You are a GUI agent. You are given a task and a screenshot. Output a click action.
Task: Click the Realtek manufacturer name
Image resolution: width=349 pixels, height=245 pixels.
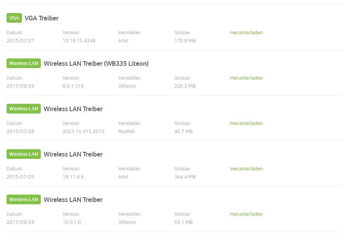(127, 131)
